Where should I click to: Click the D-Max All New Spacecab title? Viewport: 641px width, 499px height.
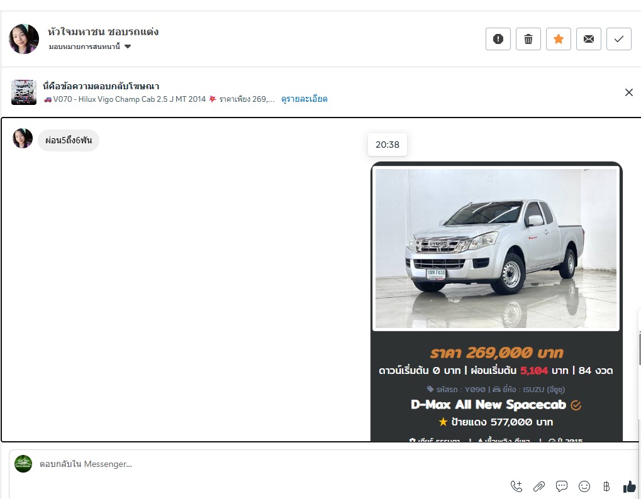point(489,405)
